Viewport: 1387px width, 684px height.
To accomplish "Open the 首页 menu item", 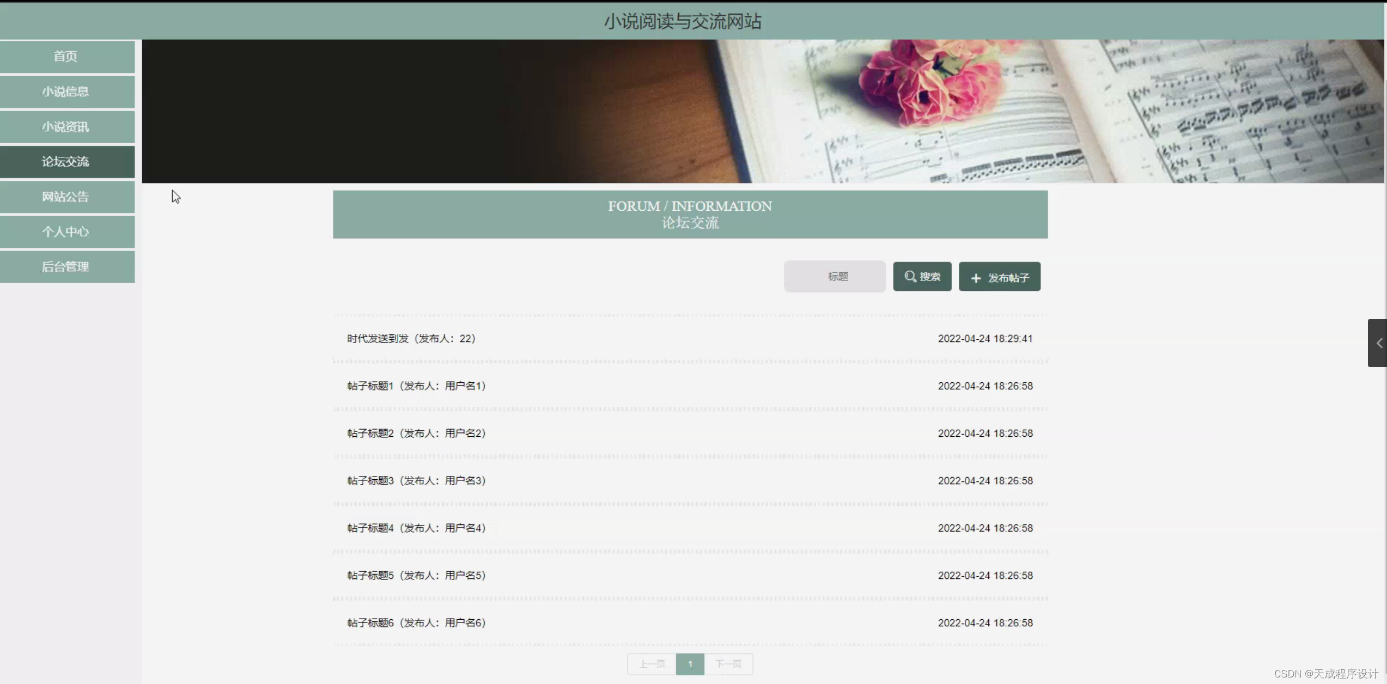I will click(67, 57).
